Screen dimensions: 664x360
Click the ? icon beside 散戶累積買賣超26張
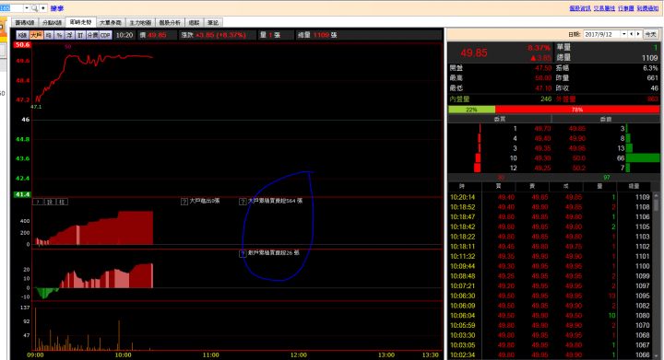click(243, 253)
